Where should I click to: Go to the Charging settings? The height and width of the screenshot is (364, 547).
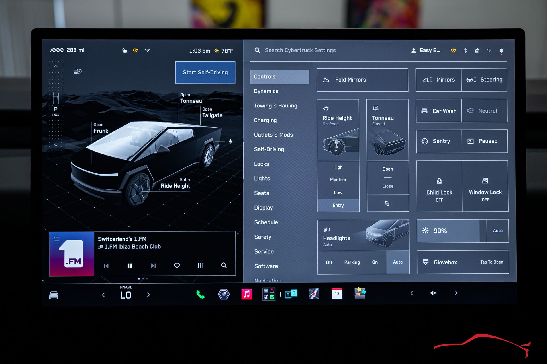point(265,120)
